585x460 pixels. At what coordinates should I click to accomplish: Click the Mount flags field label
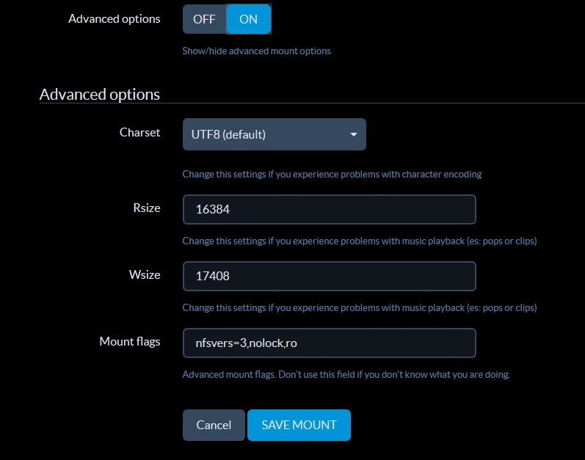click(x=130, y=341)
